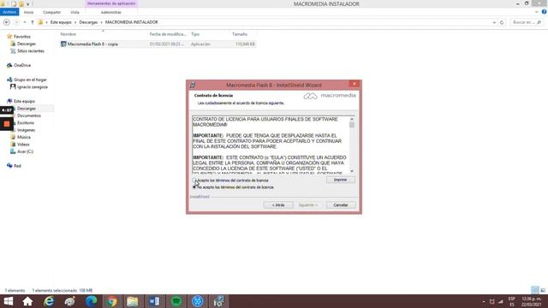Click the Herramientas de aplicación contextual tab
The height and width of the screenshot is (308, 548).
point(111,3)
